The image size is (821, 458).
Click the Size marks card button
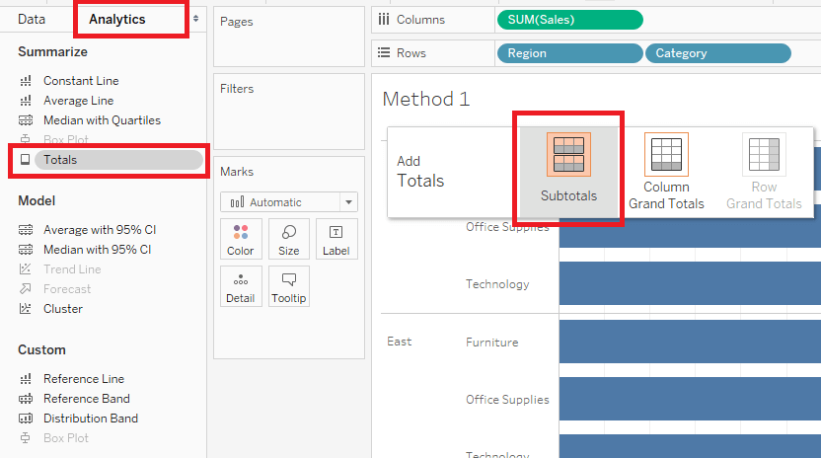(289, 240)
